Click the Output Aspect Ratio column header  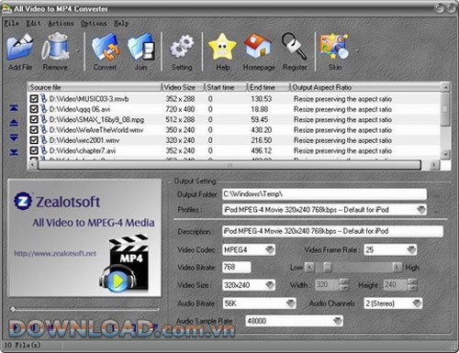tap(365, 87)
